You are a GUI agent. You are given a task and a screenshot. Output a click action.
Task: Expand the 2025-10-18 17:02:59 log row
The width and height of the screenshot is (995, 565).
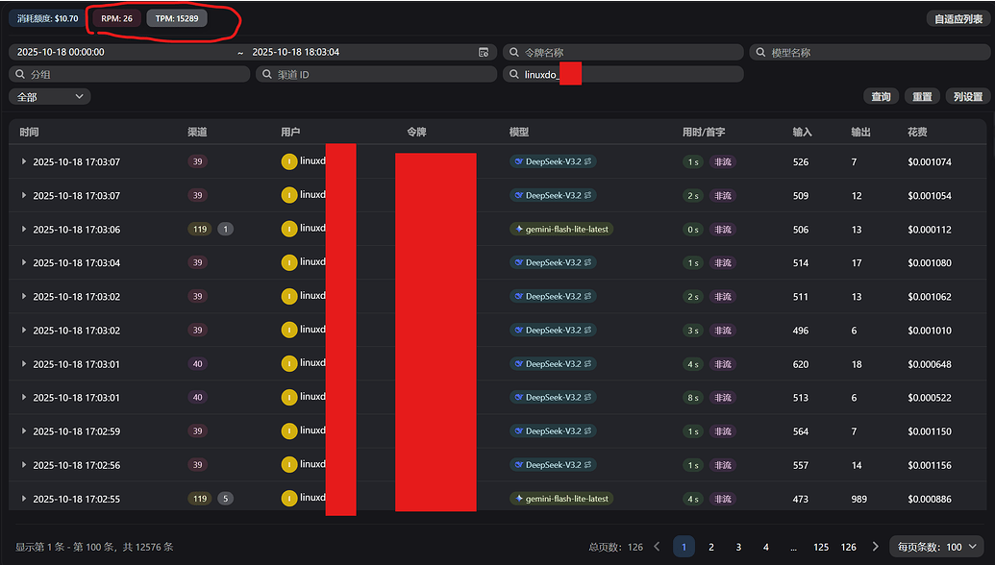[23, 431]
